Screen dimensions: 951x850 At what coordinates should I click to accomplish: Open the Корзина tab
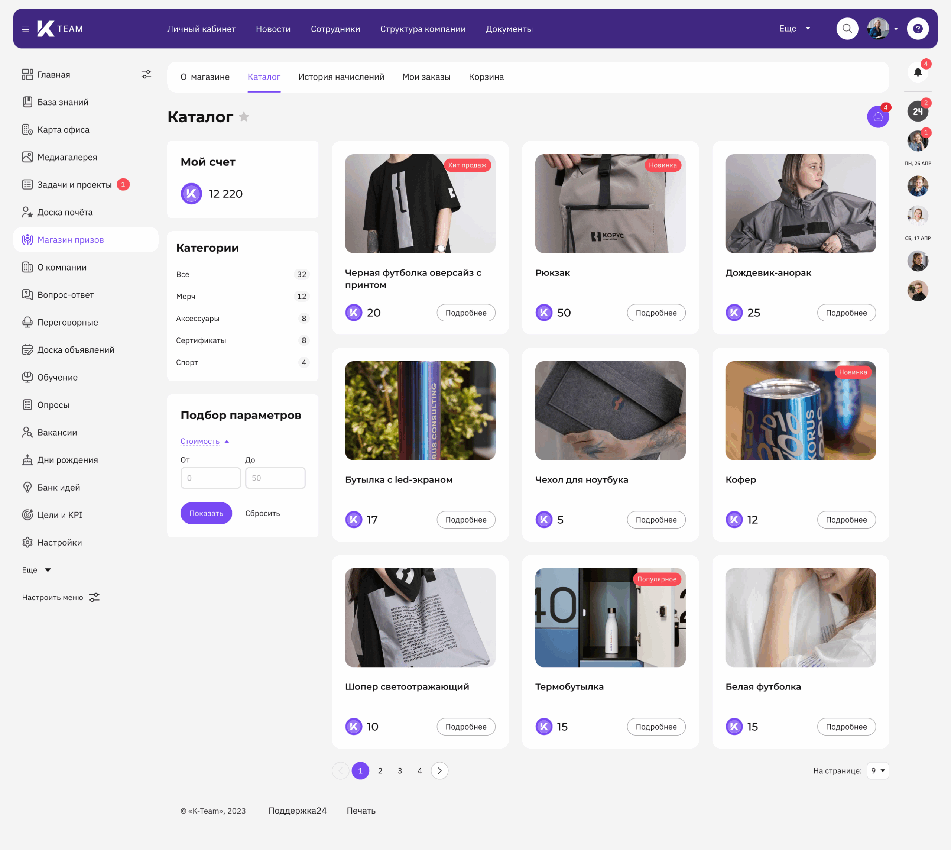click(x=486, y=77)
